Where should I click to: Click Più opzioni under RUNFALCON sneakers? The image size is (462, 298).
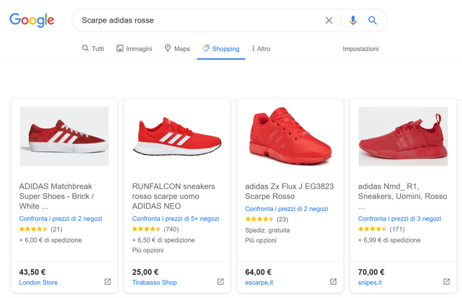tap(148, 250)
